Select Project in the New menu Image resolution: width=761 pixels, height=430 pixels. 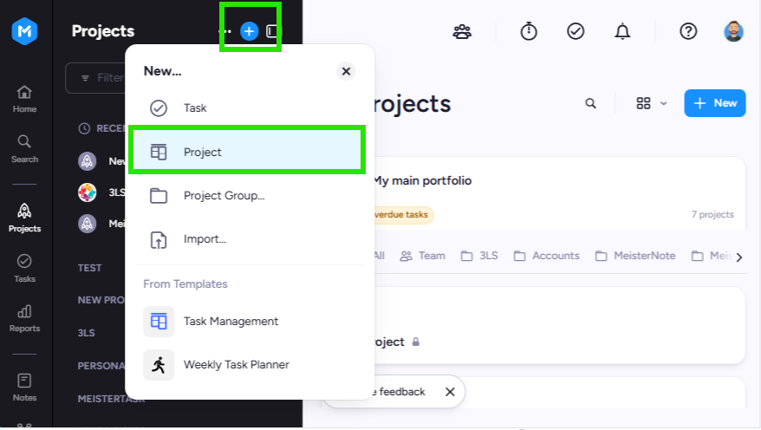(x=247, y=152)
